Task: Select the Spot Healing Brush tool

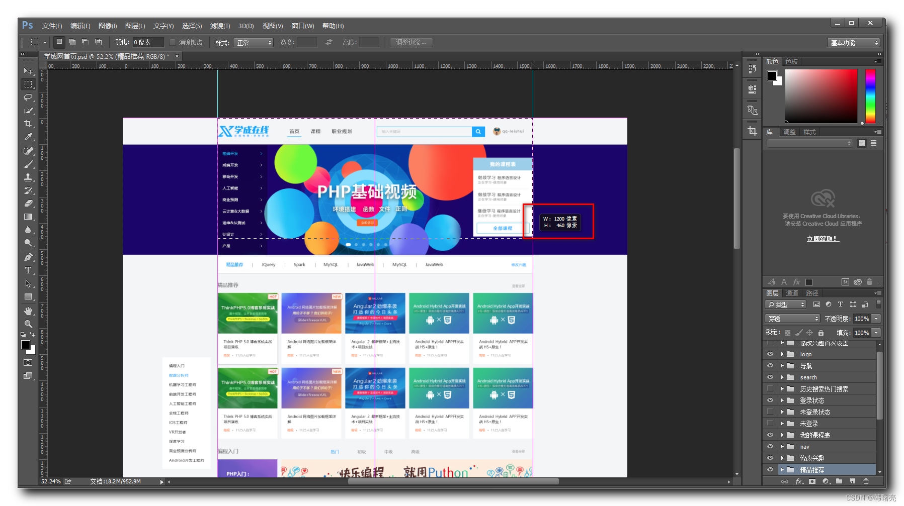Action: [x=28, y=151]
